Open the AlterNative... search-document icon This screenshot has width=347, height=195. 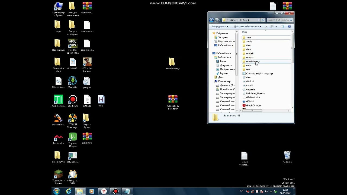point(58,83)
